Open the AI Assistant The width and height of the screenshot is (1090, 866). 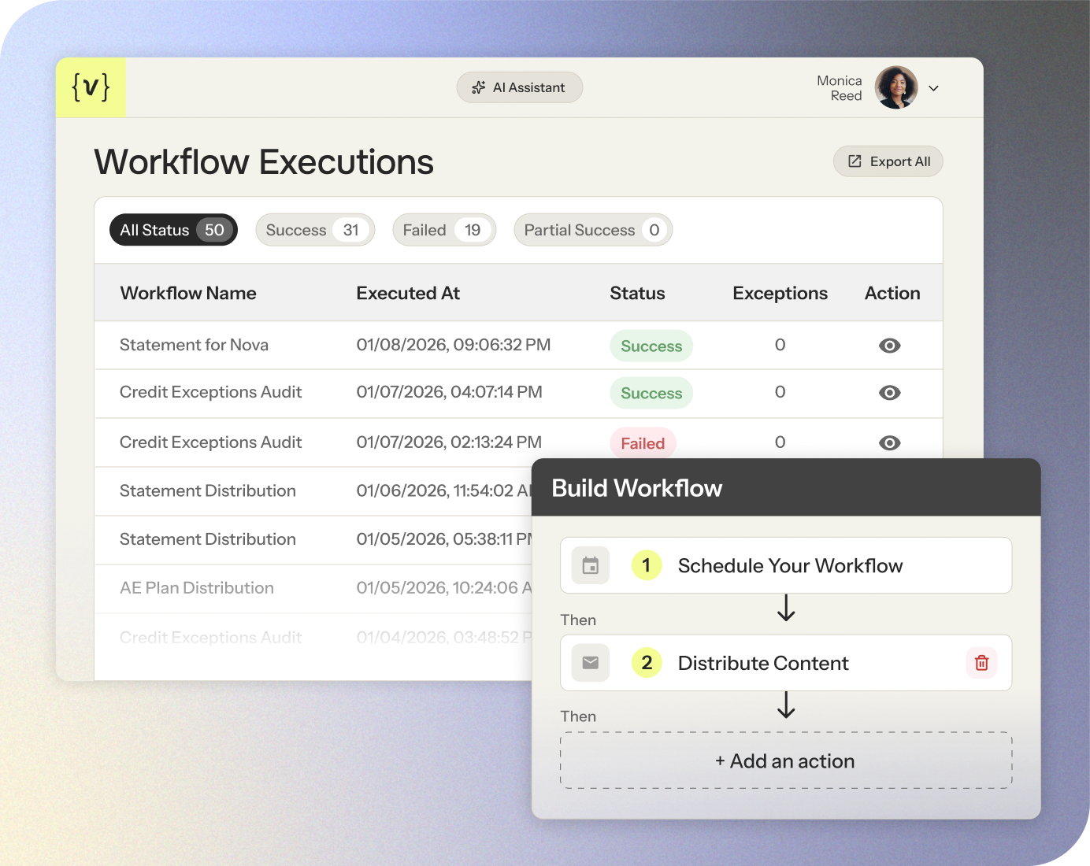(x=519, y=87)
